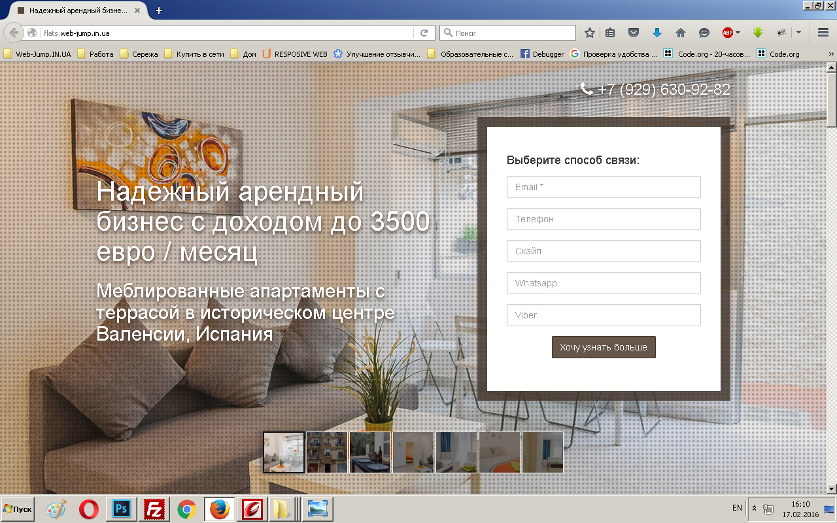Open the Debugger Facebook bookmark

click(542, 54)
